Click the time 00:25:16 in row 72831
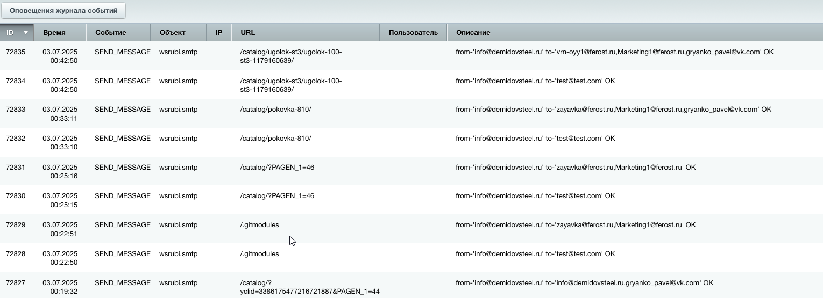Screen dimensions: 823x298 [x=64, y=176]
